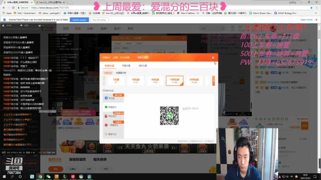Click the WeChat payment QR code

click(169, 115)
